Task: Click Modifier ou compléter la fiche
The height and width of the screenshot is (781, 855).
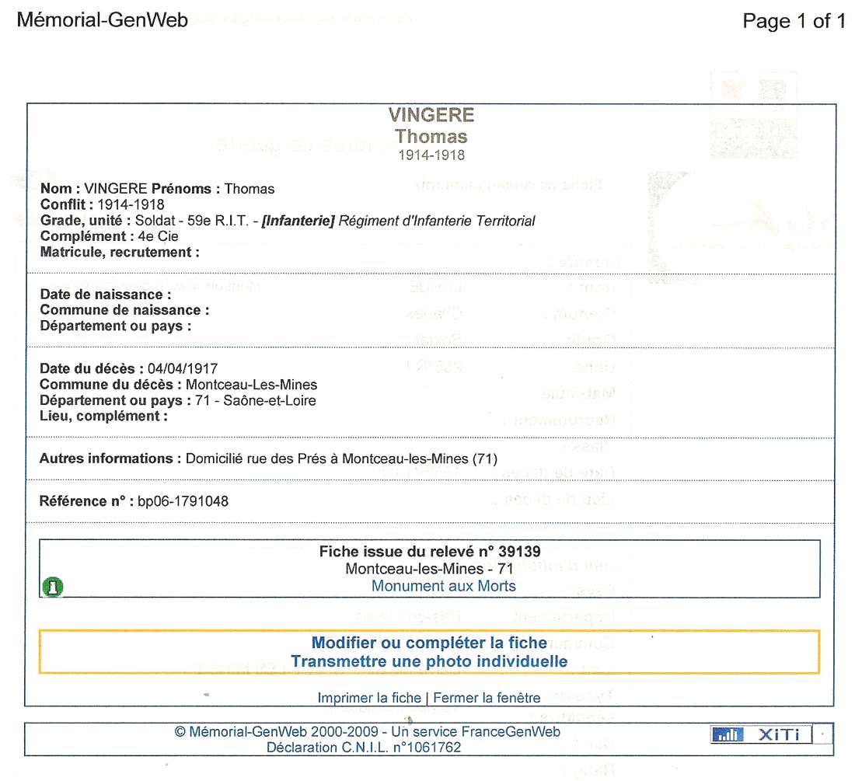Action: (x=429, y=643)
